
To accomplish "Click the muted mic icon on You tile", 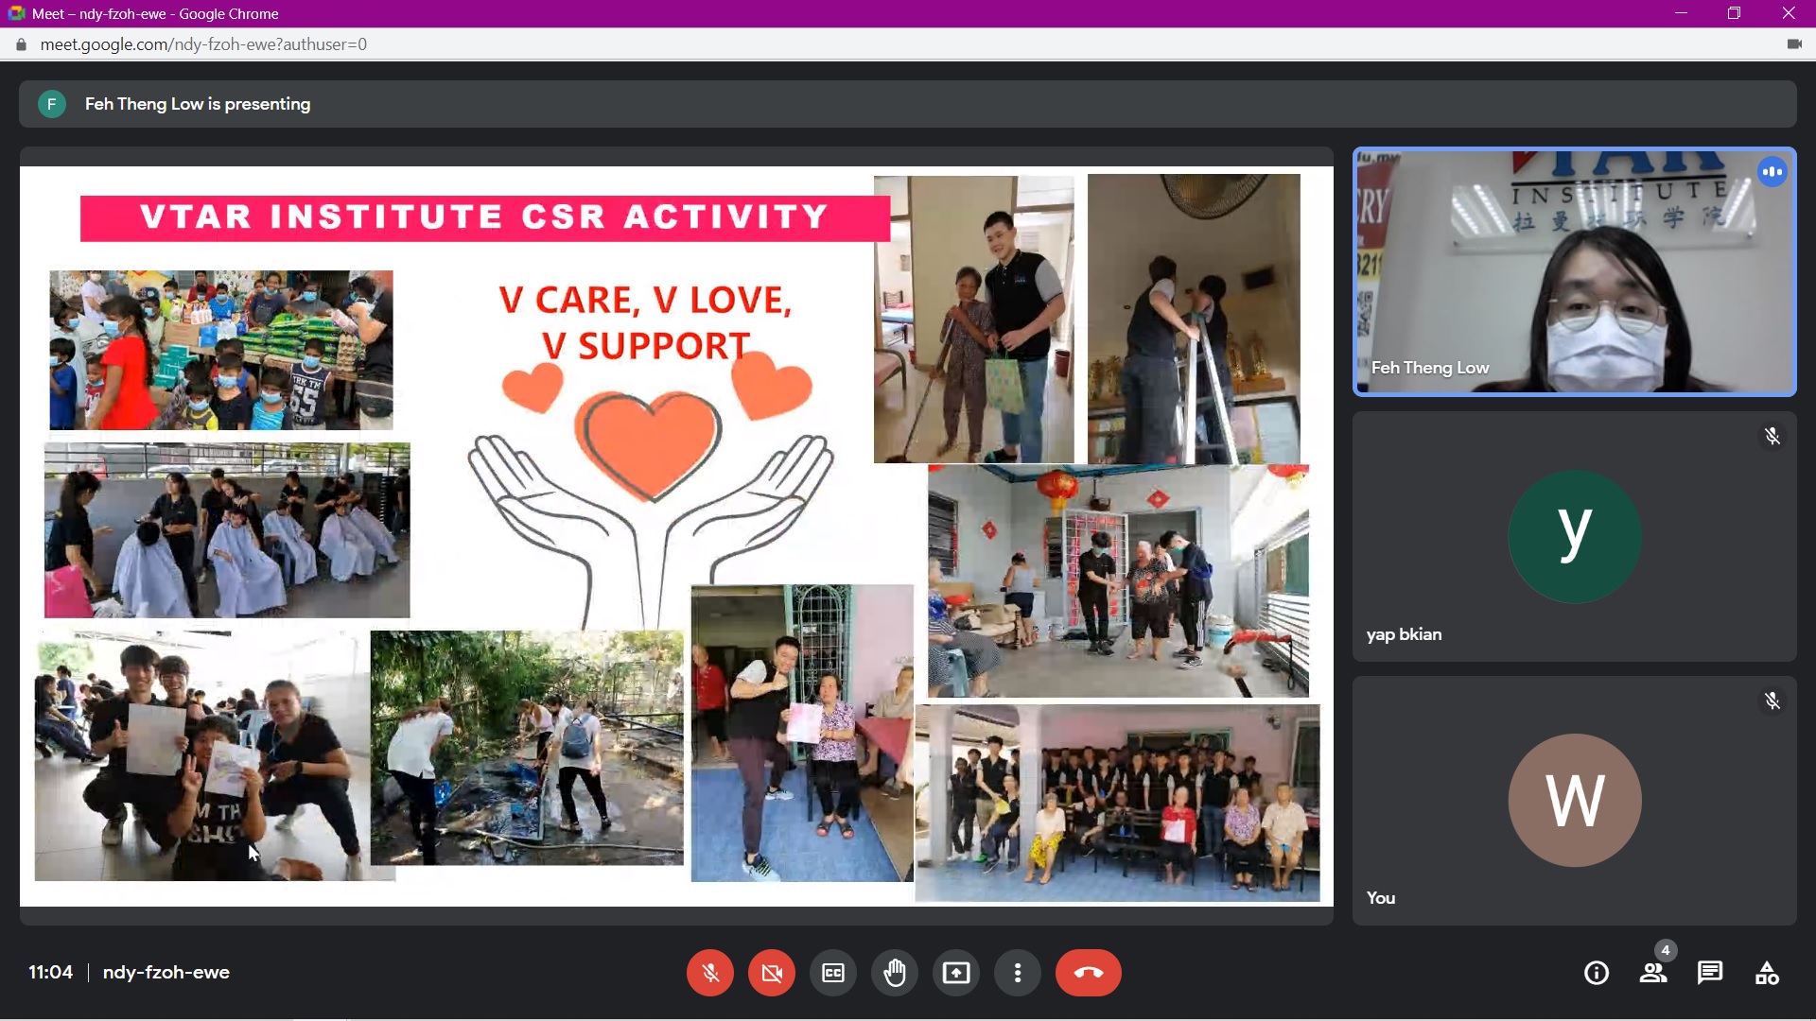I will point(1772,701).
